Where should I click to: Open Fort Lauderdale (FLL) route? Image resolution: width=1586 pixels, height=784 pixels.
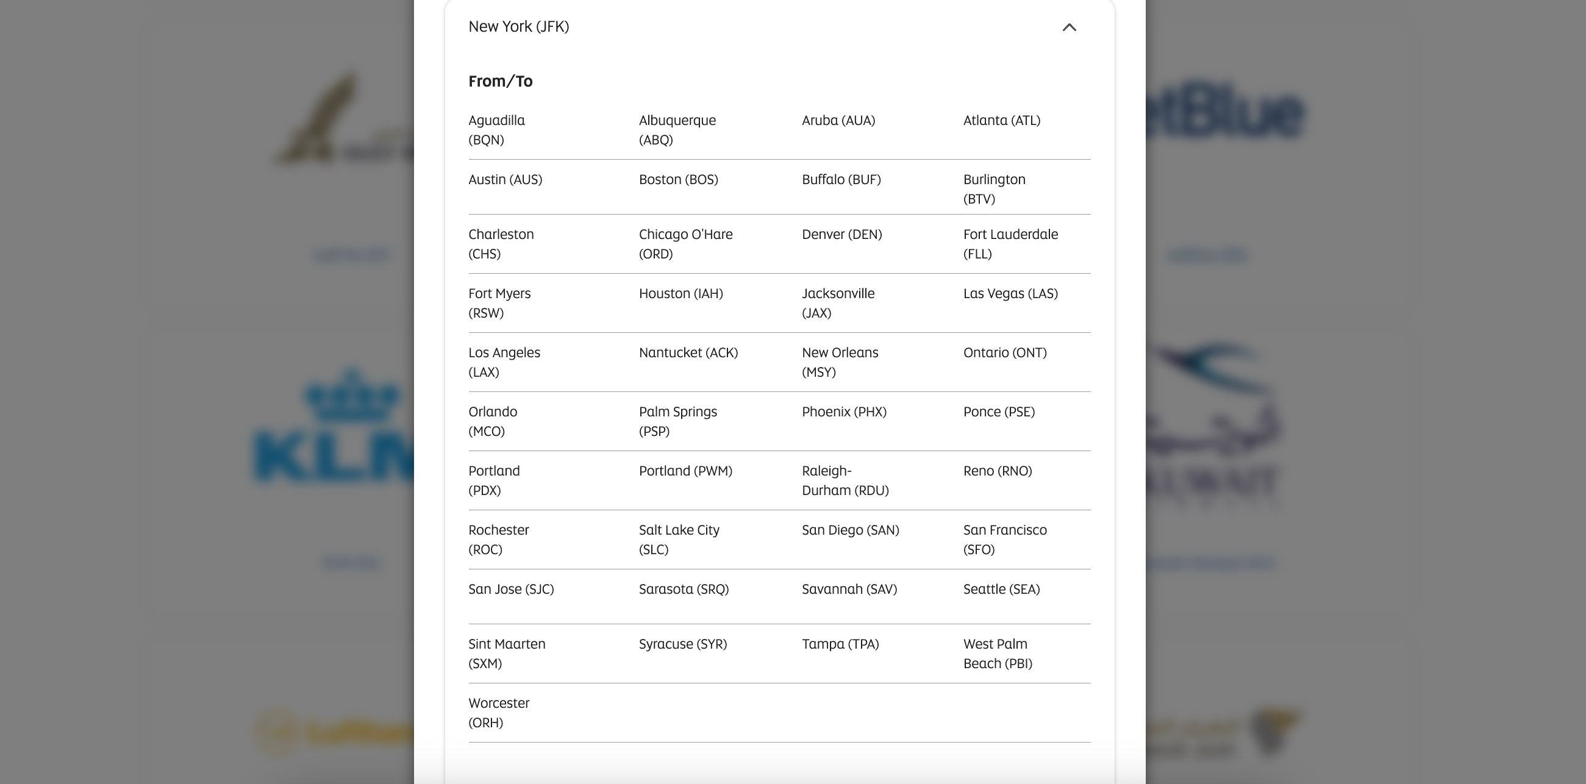(1010, 244)
